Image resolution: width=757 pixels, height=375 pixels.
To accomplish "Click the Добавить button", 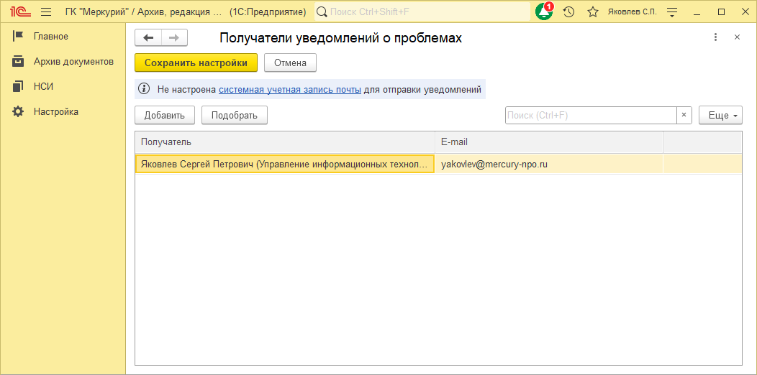I will (x=164, y=115).
